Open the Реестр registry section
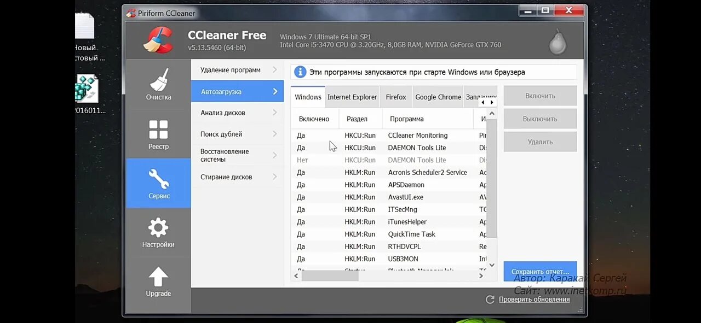 tap(158, 134)
